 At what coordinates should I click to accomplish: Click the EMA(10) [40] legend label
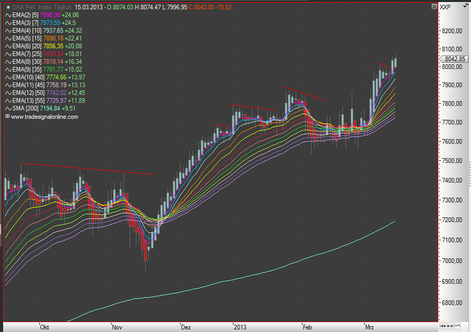click(29, 77)
